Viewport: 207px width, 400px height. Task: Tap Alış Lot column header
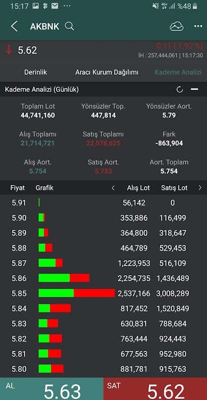click(138, 188)
